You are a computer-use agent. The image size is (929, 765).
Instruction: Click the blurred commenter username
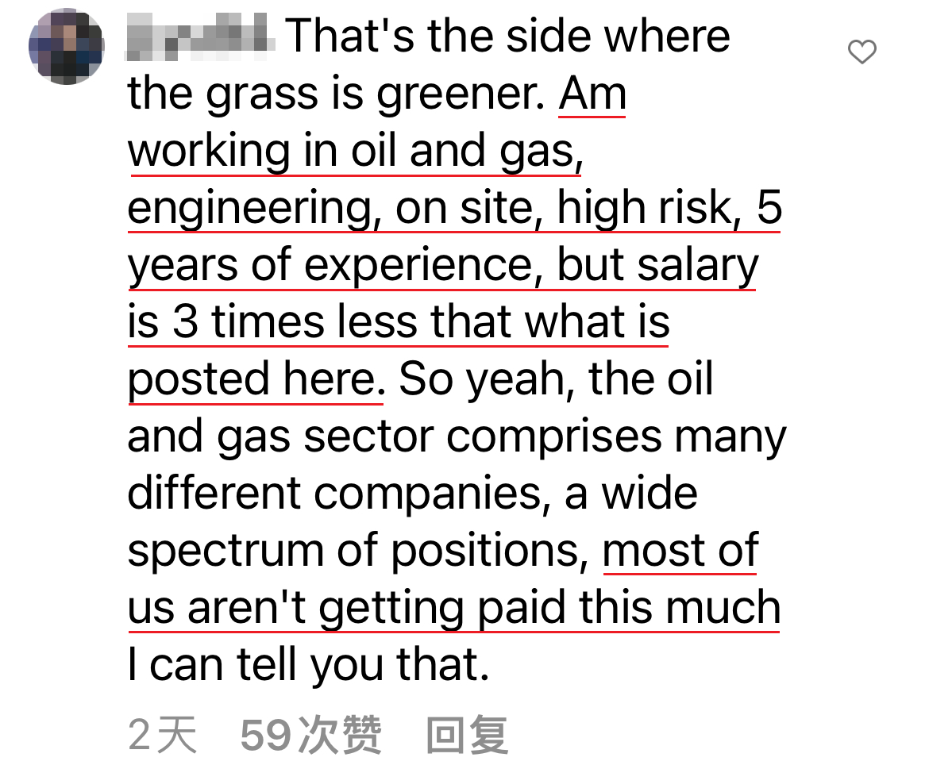[200, 37]
